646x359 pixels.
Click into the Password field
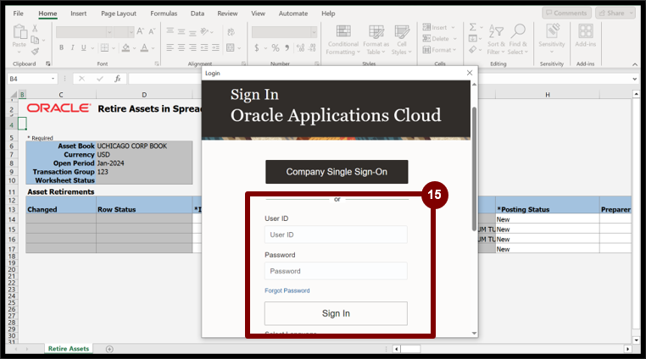336,271
